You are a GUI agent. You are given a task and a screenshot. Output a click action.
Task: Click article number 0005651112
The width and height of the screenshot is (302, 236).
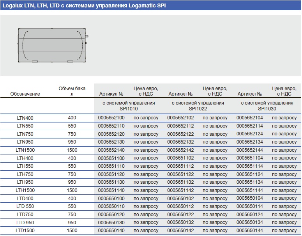pos(180,166)
